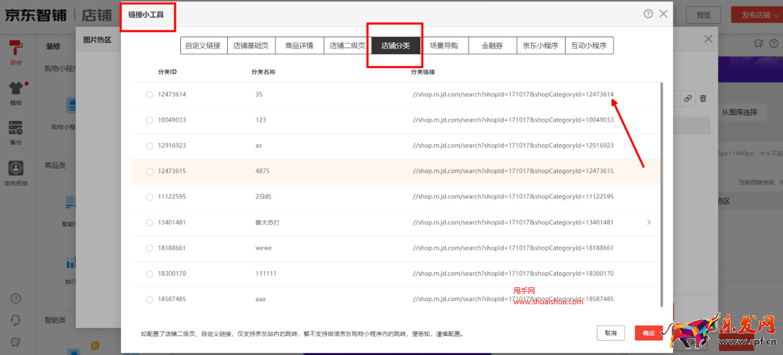Viewport: 783px width, 355px height.
Task: Click category name 111111
Action: click(266, 274)
